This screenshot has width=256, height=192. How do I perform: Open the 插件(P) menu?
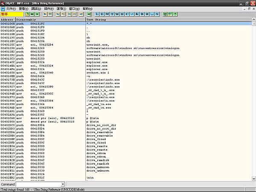49,9
